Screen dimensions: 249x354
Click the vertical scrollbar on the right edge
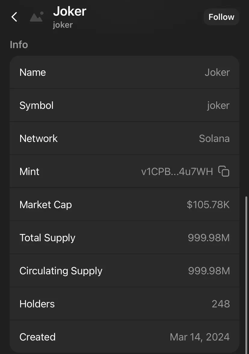(x=246, y=274)
